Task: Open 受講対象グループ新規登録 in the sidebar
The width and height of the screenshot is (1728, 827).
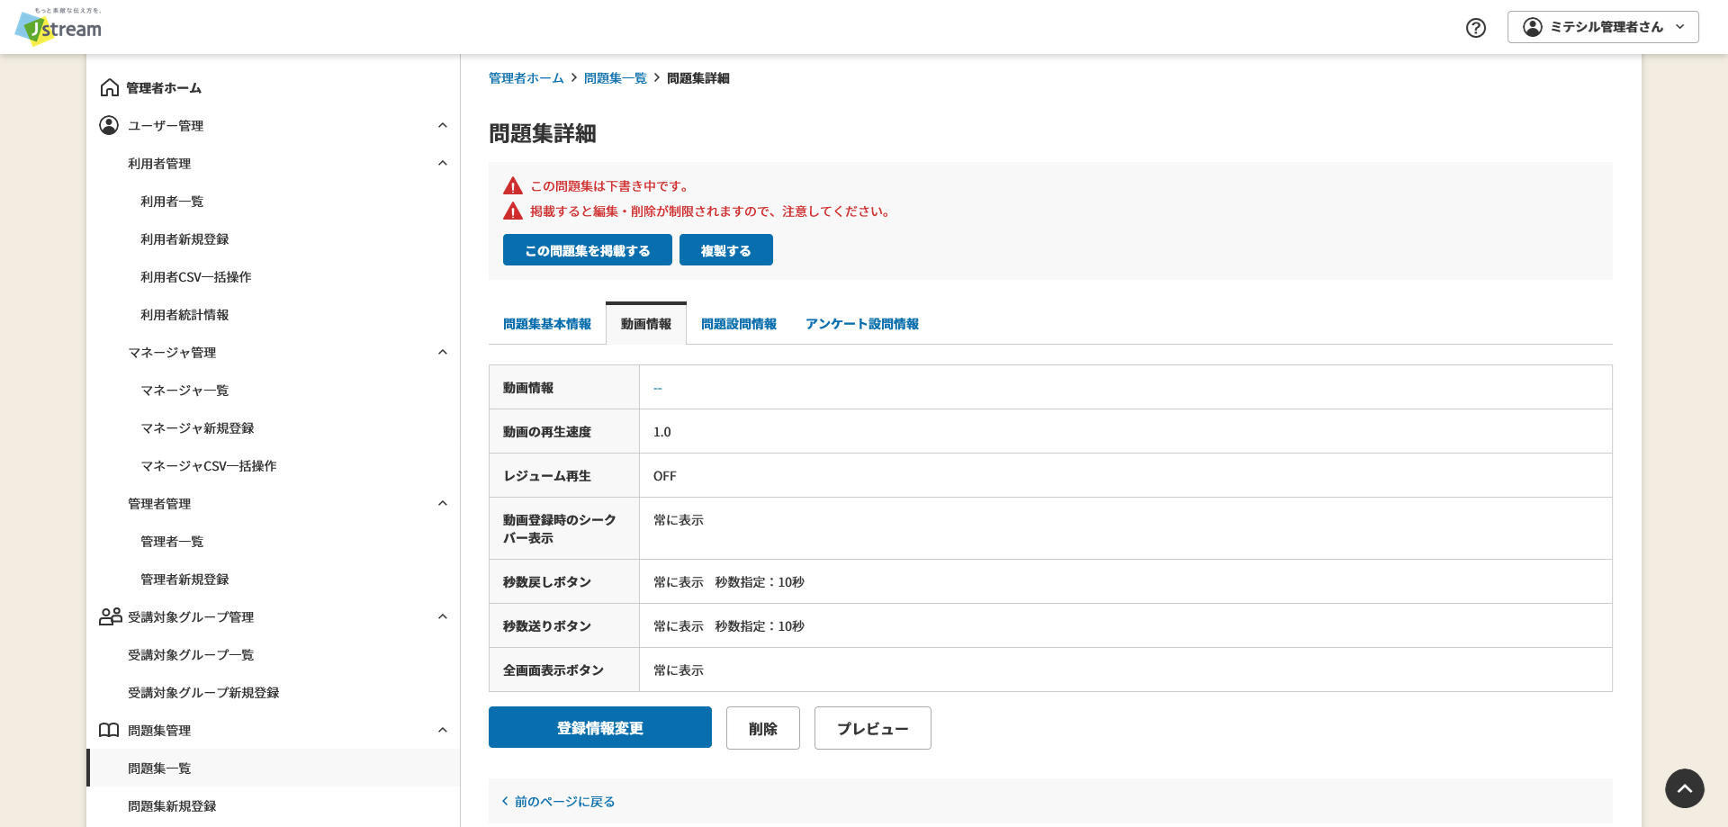Action: (203, 693)
